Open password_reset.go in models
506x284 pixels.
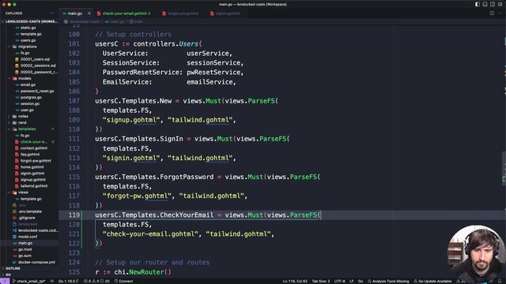(37, 92)
